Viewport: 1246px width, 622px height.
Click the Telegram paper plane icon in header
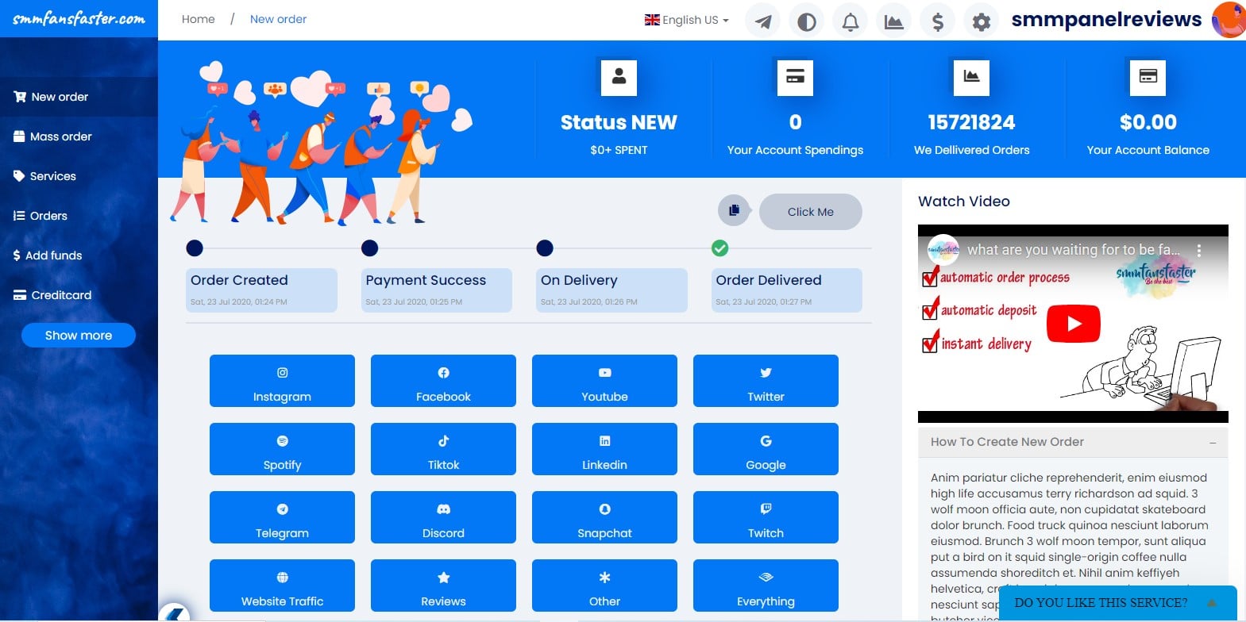coord(762,21)
